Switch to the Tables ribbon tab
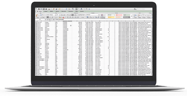 (x=52, y=11)
